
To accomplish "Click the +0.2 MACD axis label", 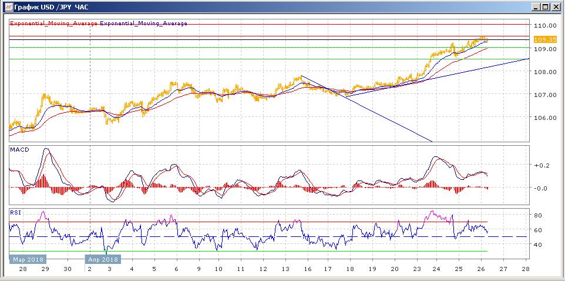I will [541, 166].
